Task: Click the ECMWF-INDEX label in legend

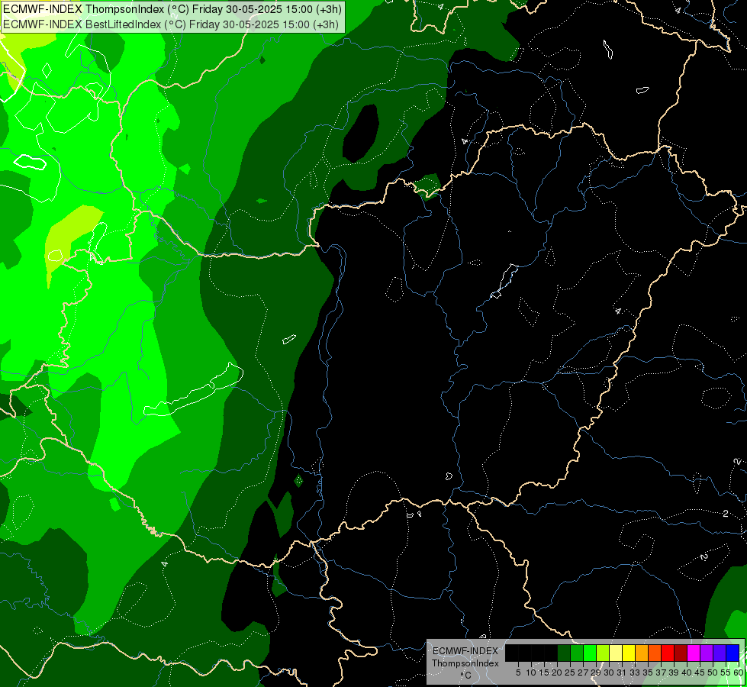Action: [x=465, y=651]
